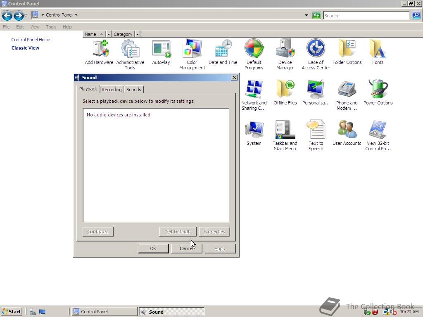Image resolution: width=423 pixels, height=317 pixels.
Task: Close the Sound dialog
Action: [x=234, y=78]
